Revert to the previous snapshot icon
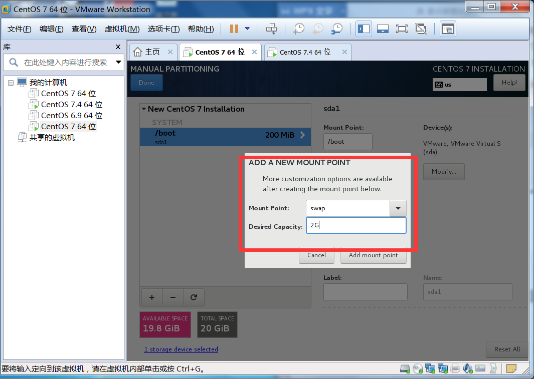 318,29
